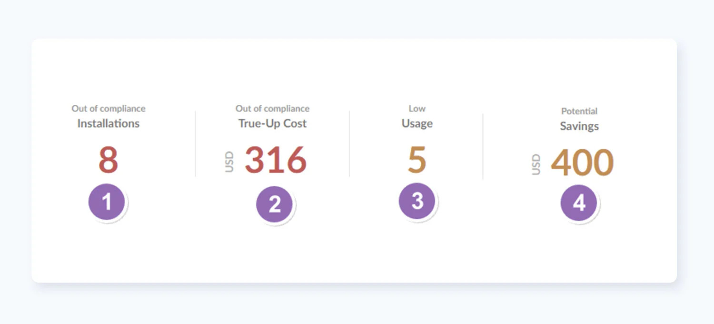Viewport: 714px width, 324px height.
Task: Click the True-Up Cost heading text
Action: coord(272,123)
